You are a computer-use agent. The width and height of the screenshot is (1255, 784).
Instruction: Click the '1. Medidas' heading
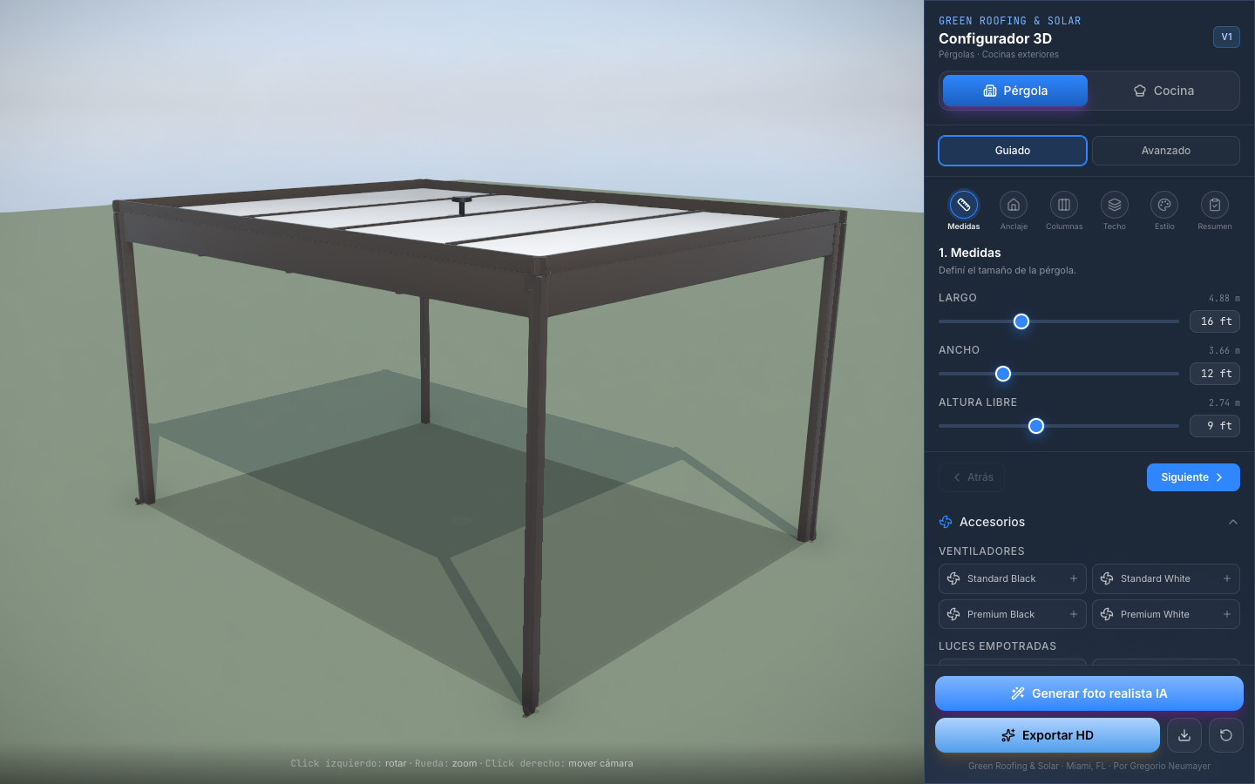pos(970,253)
